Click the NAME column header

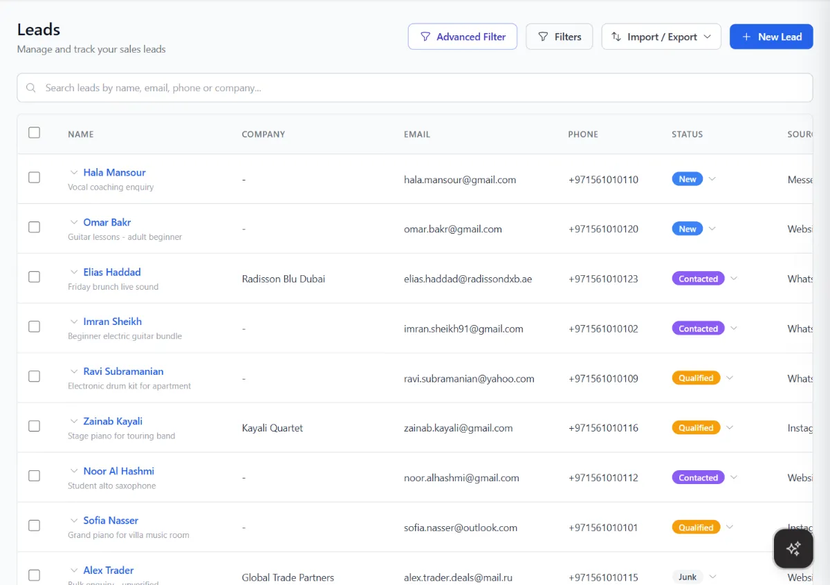[x=81, y=134]
